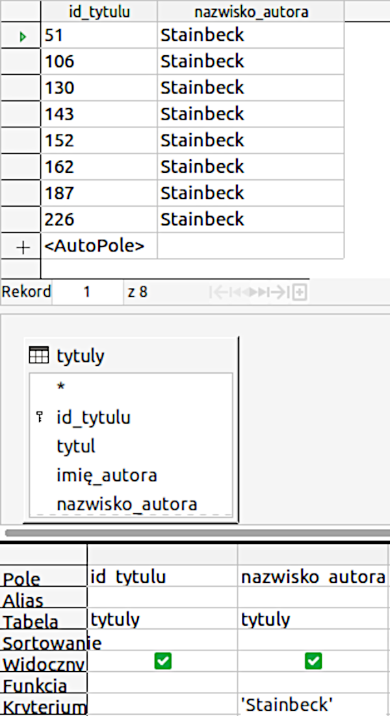Open the Funkcja cell for nazwisko_autora

[313, 684]
